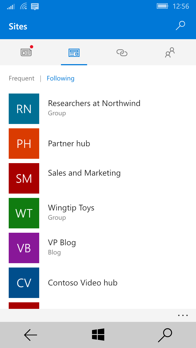Open the News tab icon

pyautogui.click(x=26, y=52)
